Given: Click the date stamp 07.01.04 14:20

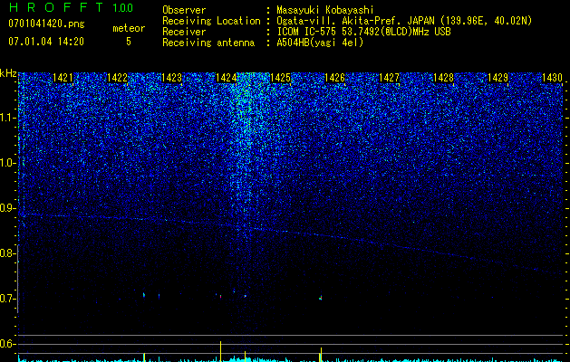Looking at the screenshot, I should (46, 42).
